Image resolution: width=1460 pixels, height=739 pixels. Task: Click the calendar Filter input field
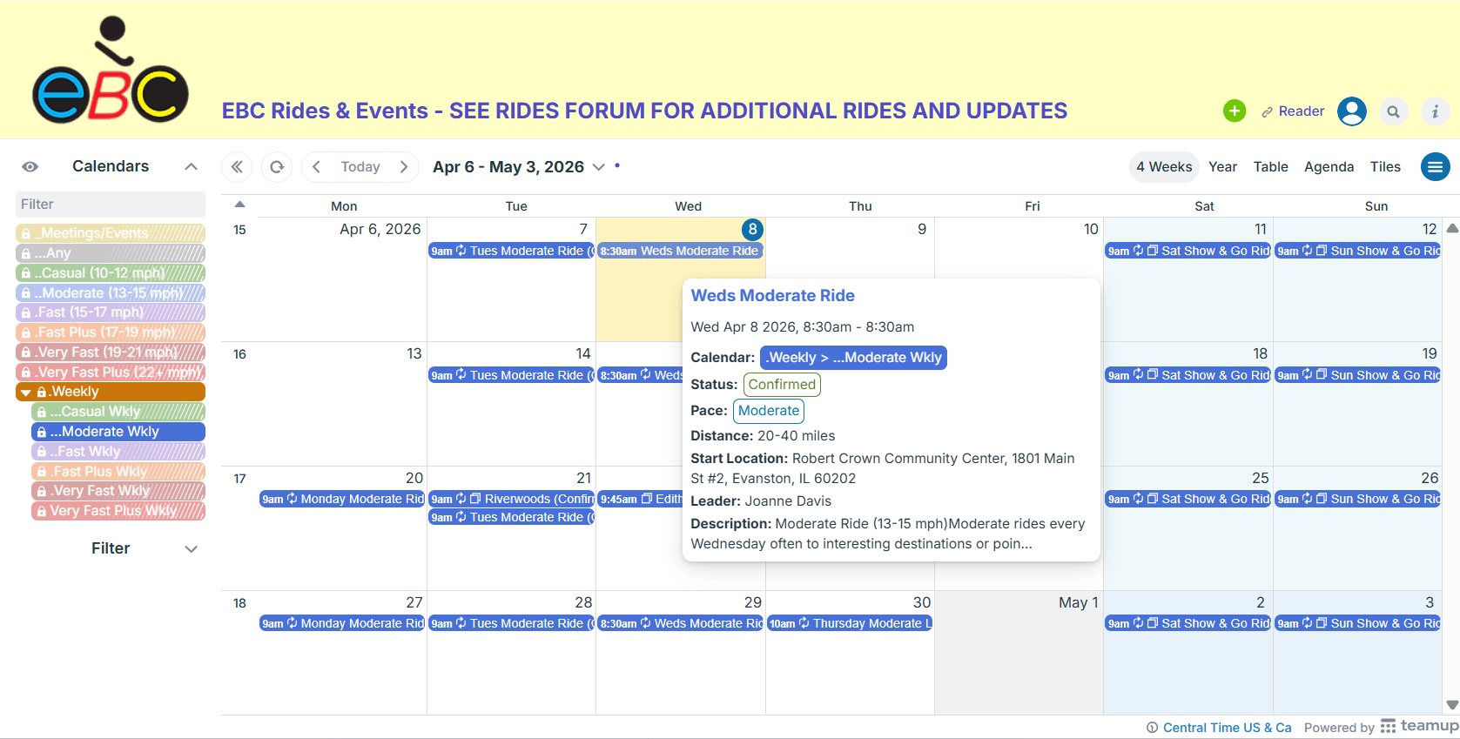(x=111, y=205)
